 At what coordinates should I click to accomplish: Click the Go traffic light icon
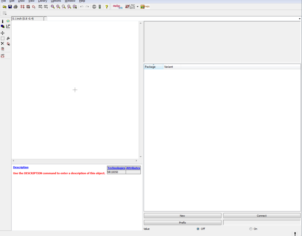tap(100, 7)
